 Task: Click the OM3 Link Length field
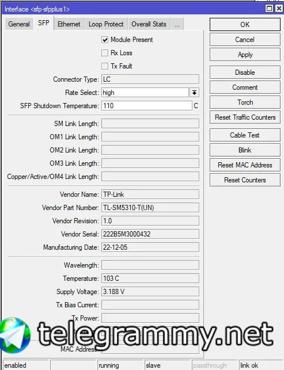tap(150, 163)
